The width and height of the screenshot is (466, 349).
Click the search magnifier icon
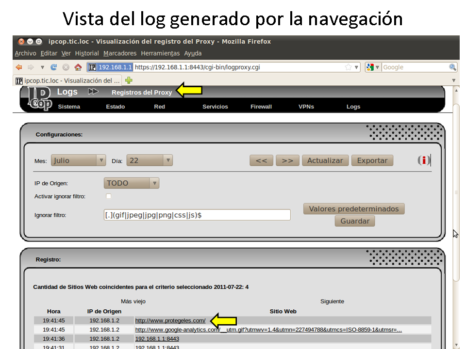point(452,67)
